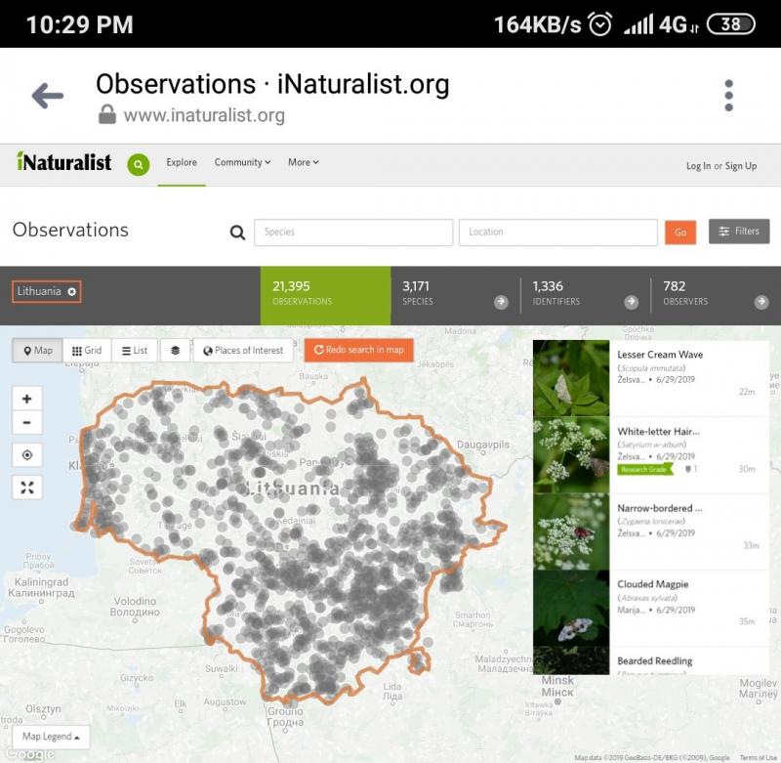Viewport: 781px width, 763px height.
Task: Open the map layers stack icon
Action: point(175,351)
